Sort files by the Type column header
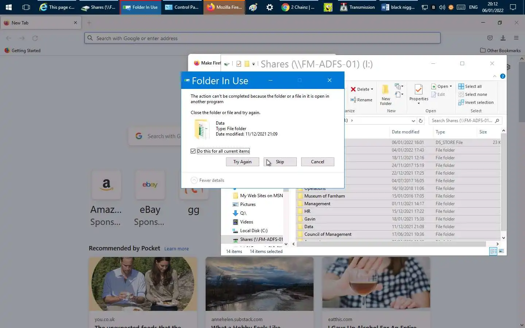 (x=455, y=132)
